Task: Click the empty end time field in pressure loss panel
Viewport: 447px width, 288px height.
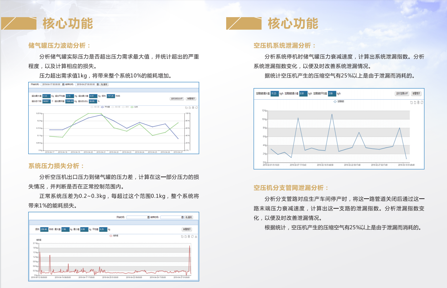Action: (x=170, y=217)
